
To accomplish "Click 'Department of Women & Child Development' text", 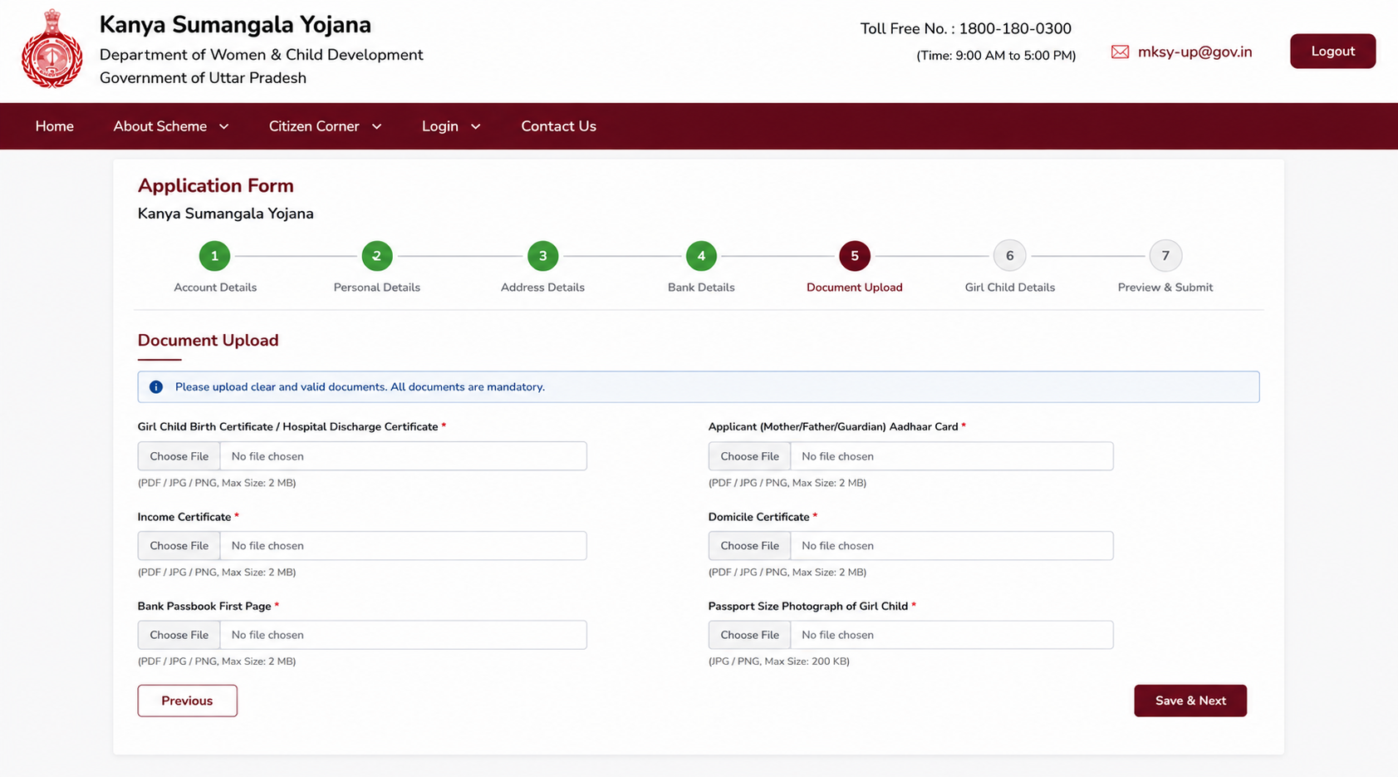I will pyautogui.click(x=262, y=55).
